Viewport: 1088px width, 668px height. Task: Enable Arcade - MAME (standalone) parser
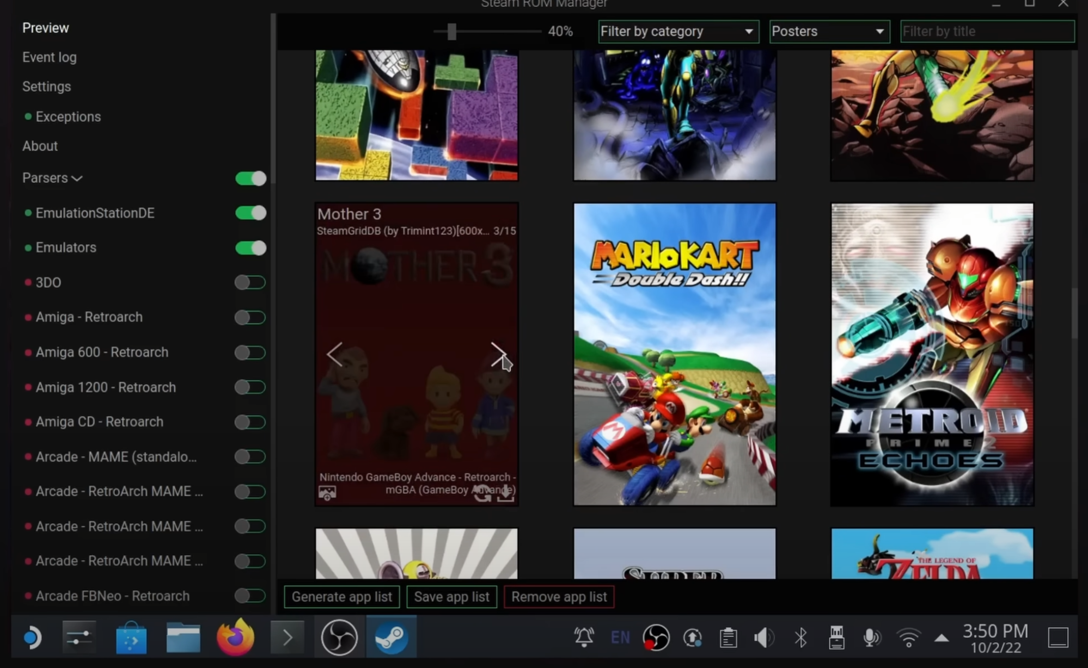[250, 457]
